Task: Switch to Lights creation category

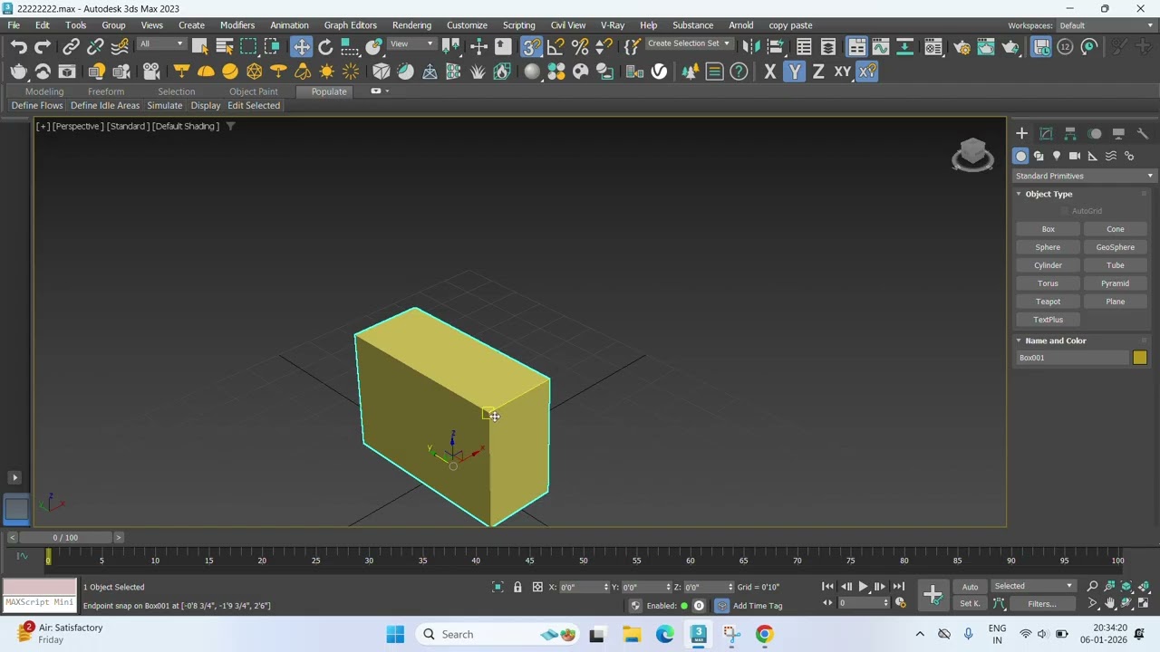Action: pyautogui.click(x=1057, y=156)
